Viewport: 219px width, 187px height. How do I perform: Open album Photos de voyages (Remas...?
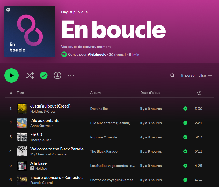pos(113,180)
